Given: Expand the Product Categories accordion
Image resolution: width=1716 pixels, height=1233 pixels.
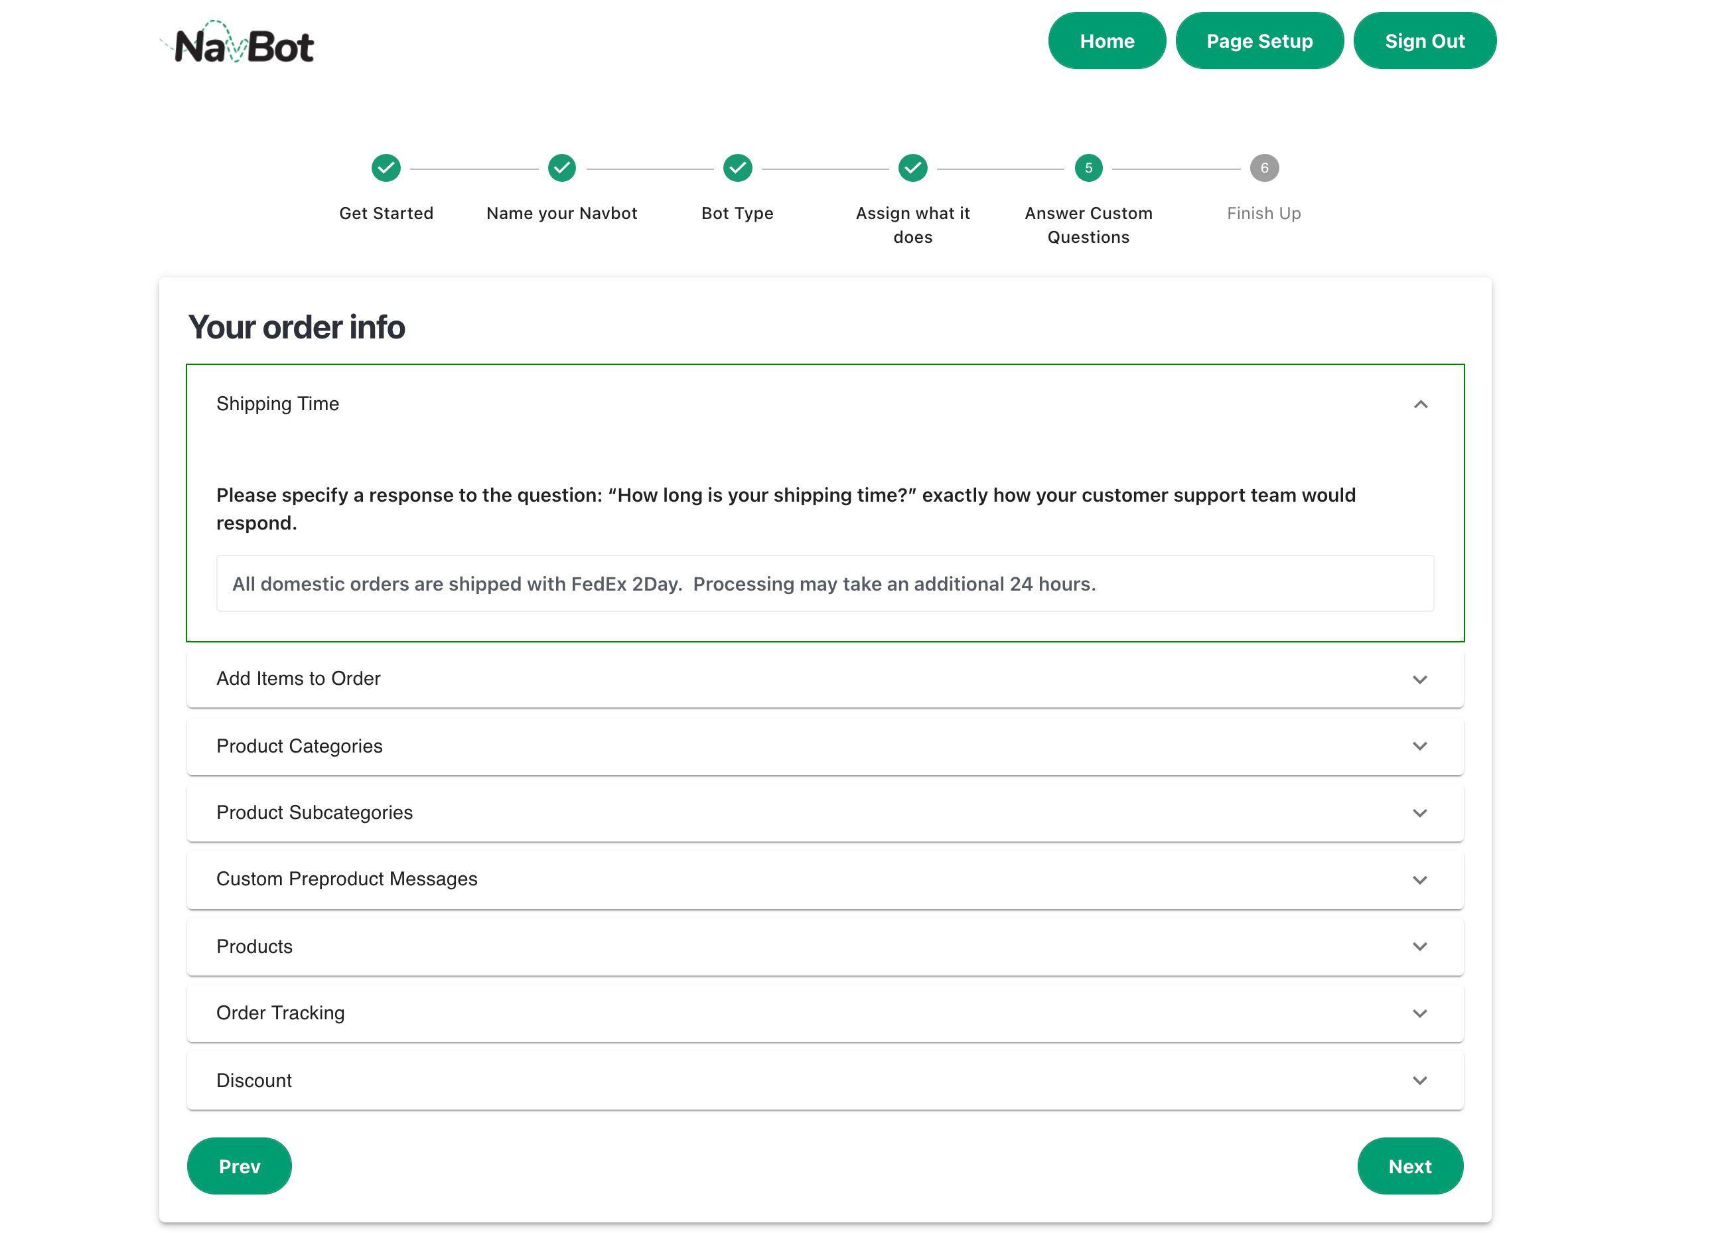Looking at the screenshot, I should coord(1419,746).
